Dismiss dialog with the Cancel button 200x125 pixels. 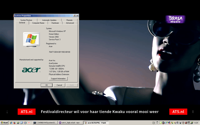pyautogui.click(x=59, y=85)
